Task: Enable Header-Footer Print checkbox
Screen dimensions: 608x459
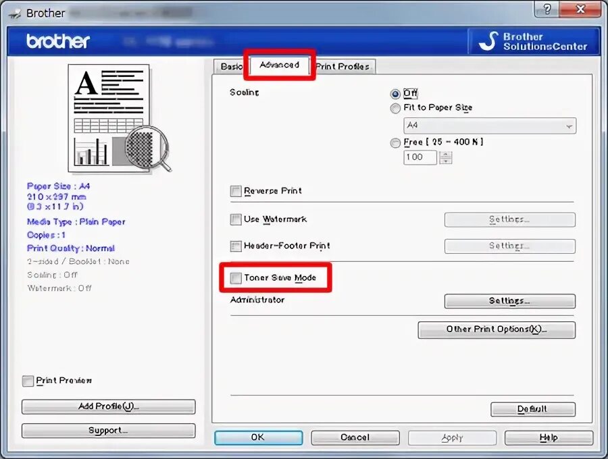Action: click(236, 246)
